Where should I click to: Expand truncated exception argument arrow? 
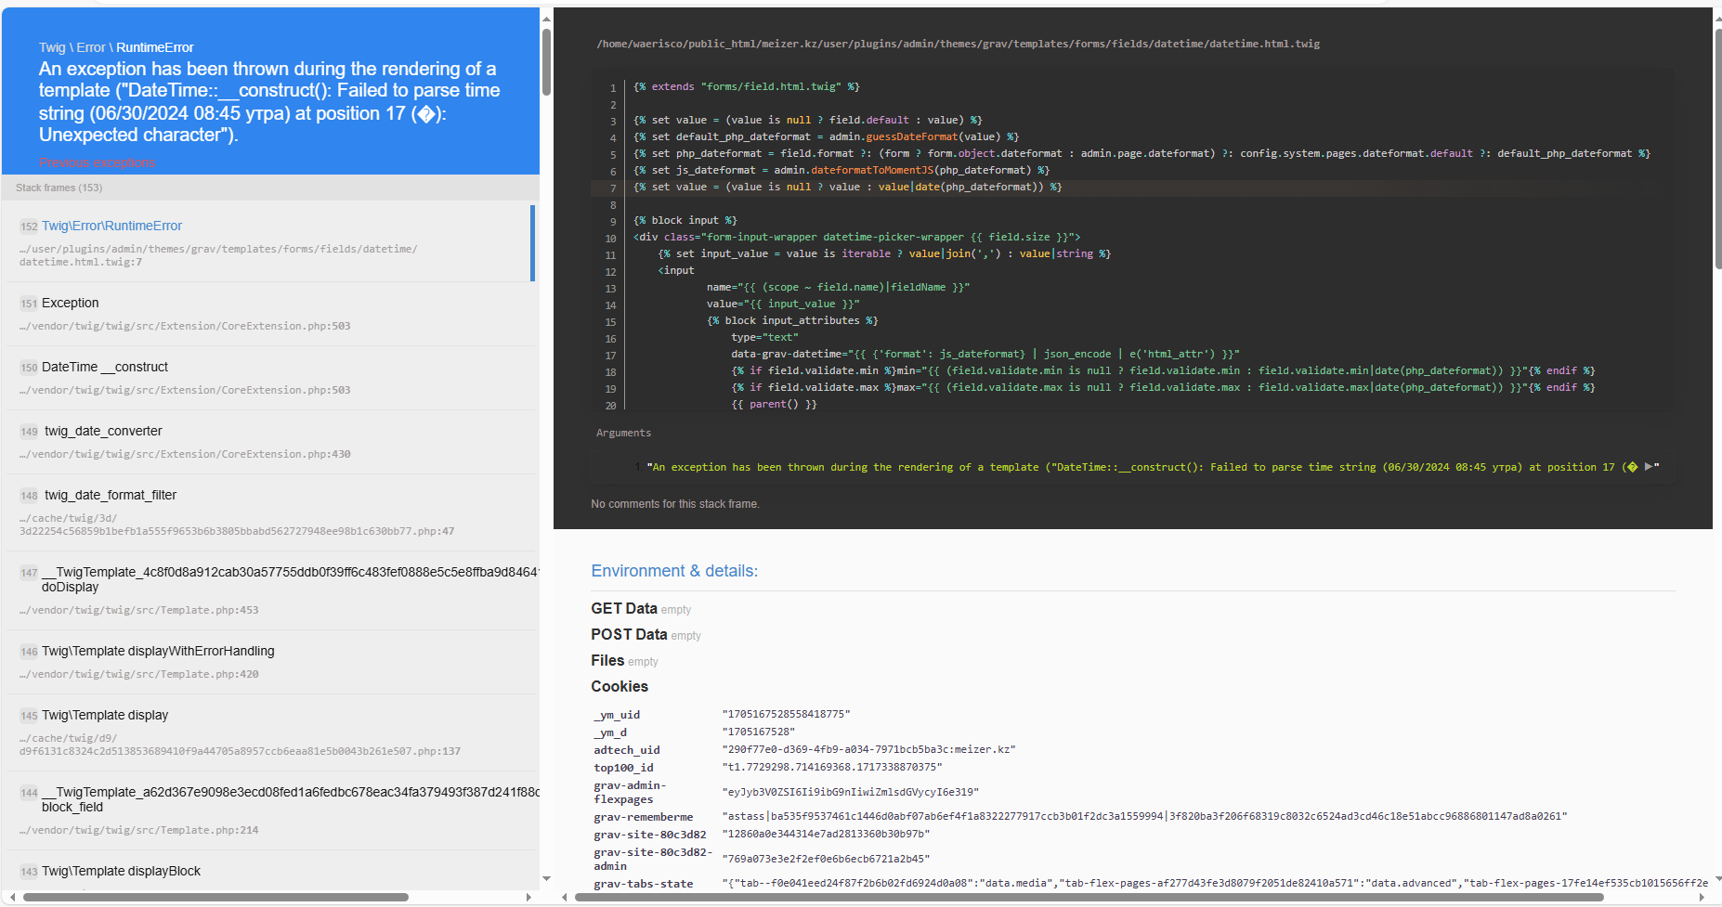pyautogui.click(x=1649, y=467)
